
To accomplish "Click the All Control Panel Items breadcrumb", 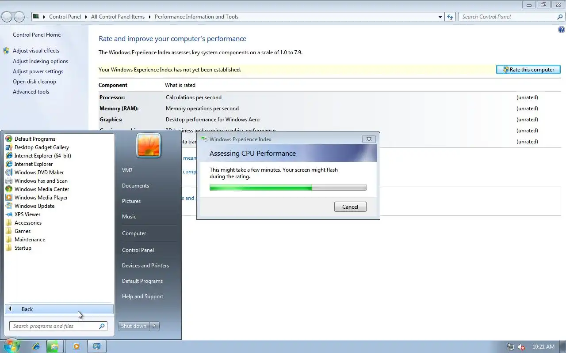I will (x=118, y=17).
